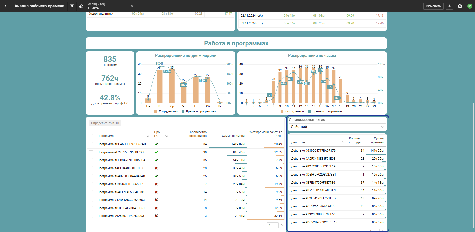Click the red cross for Программа #9254670199259D03
Image resolution: width=475 pixels, height=232 pixels.
pyautogui.click(x=156, y=216)
